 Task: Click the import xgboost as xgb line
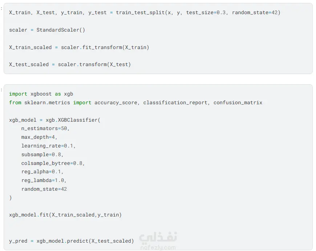tap(41, 94)
